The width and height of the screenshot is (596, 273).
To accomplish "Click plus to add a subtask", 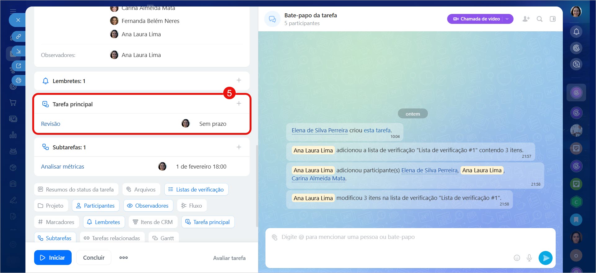I will tap(239, 147).
